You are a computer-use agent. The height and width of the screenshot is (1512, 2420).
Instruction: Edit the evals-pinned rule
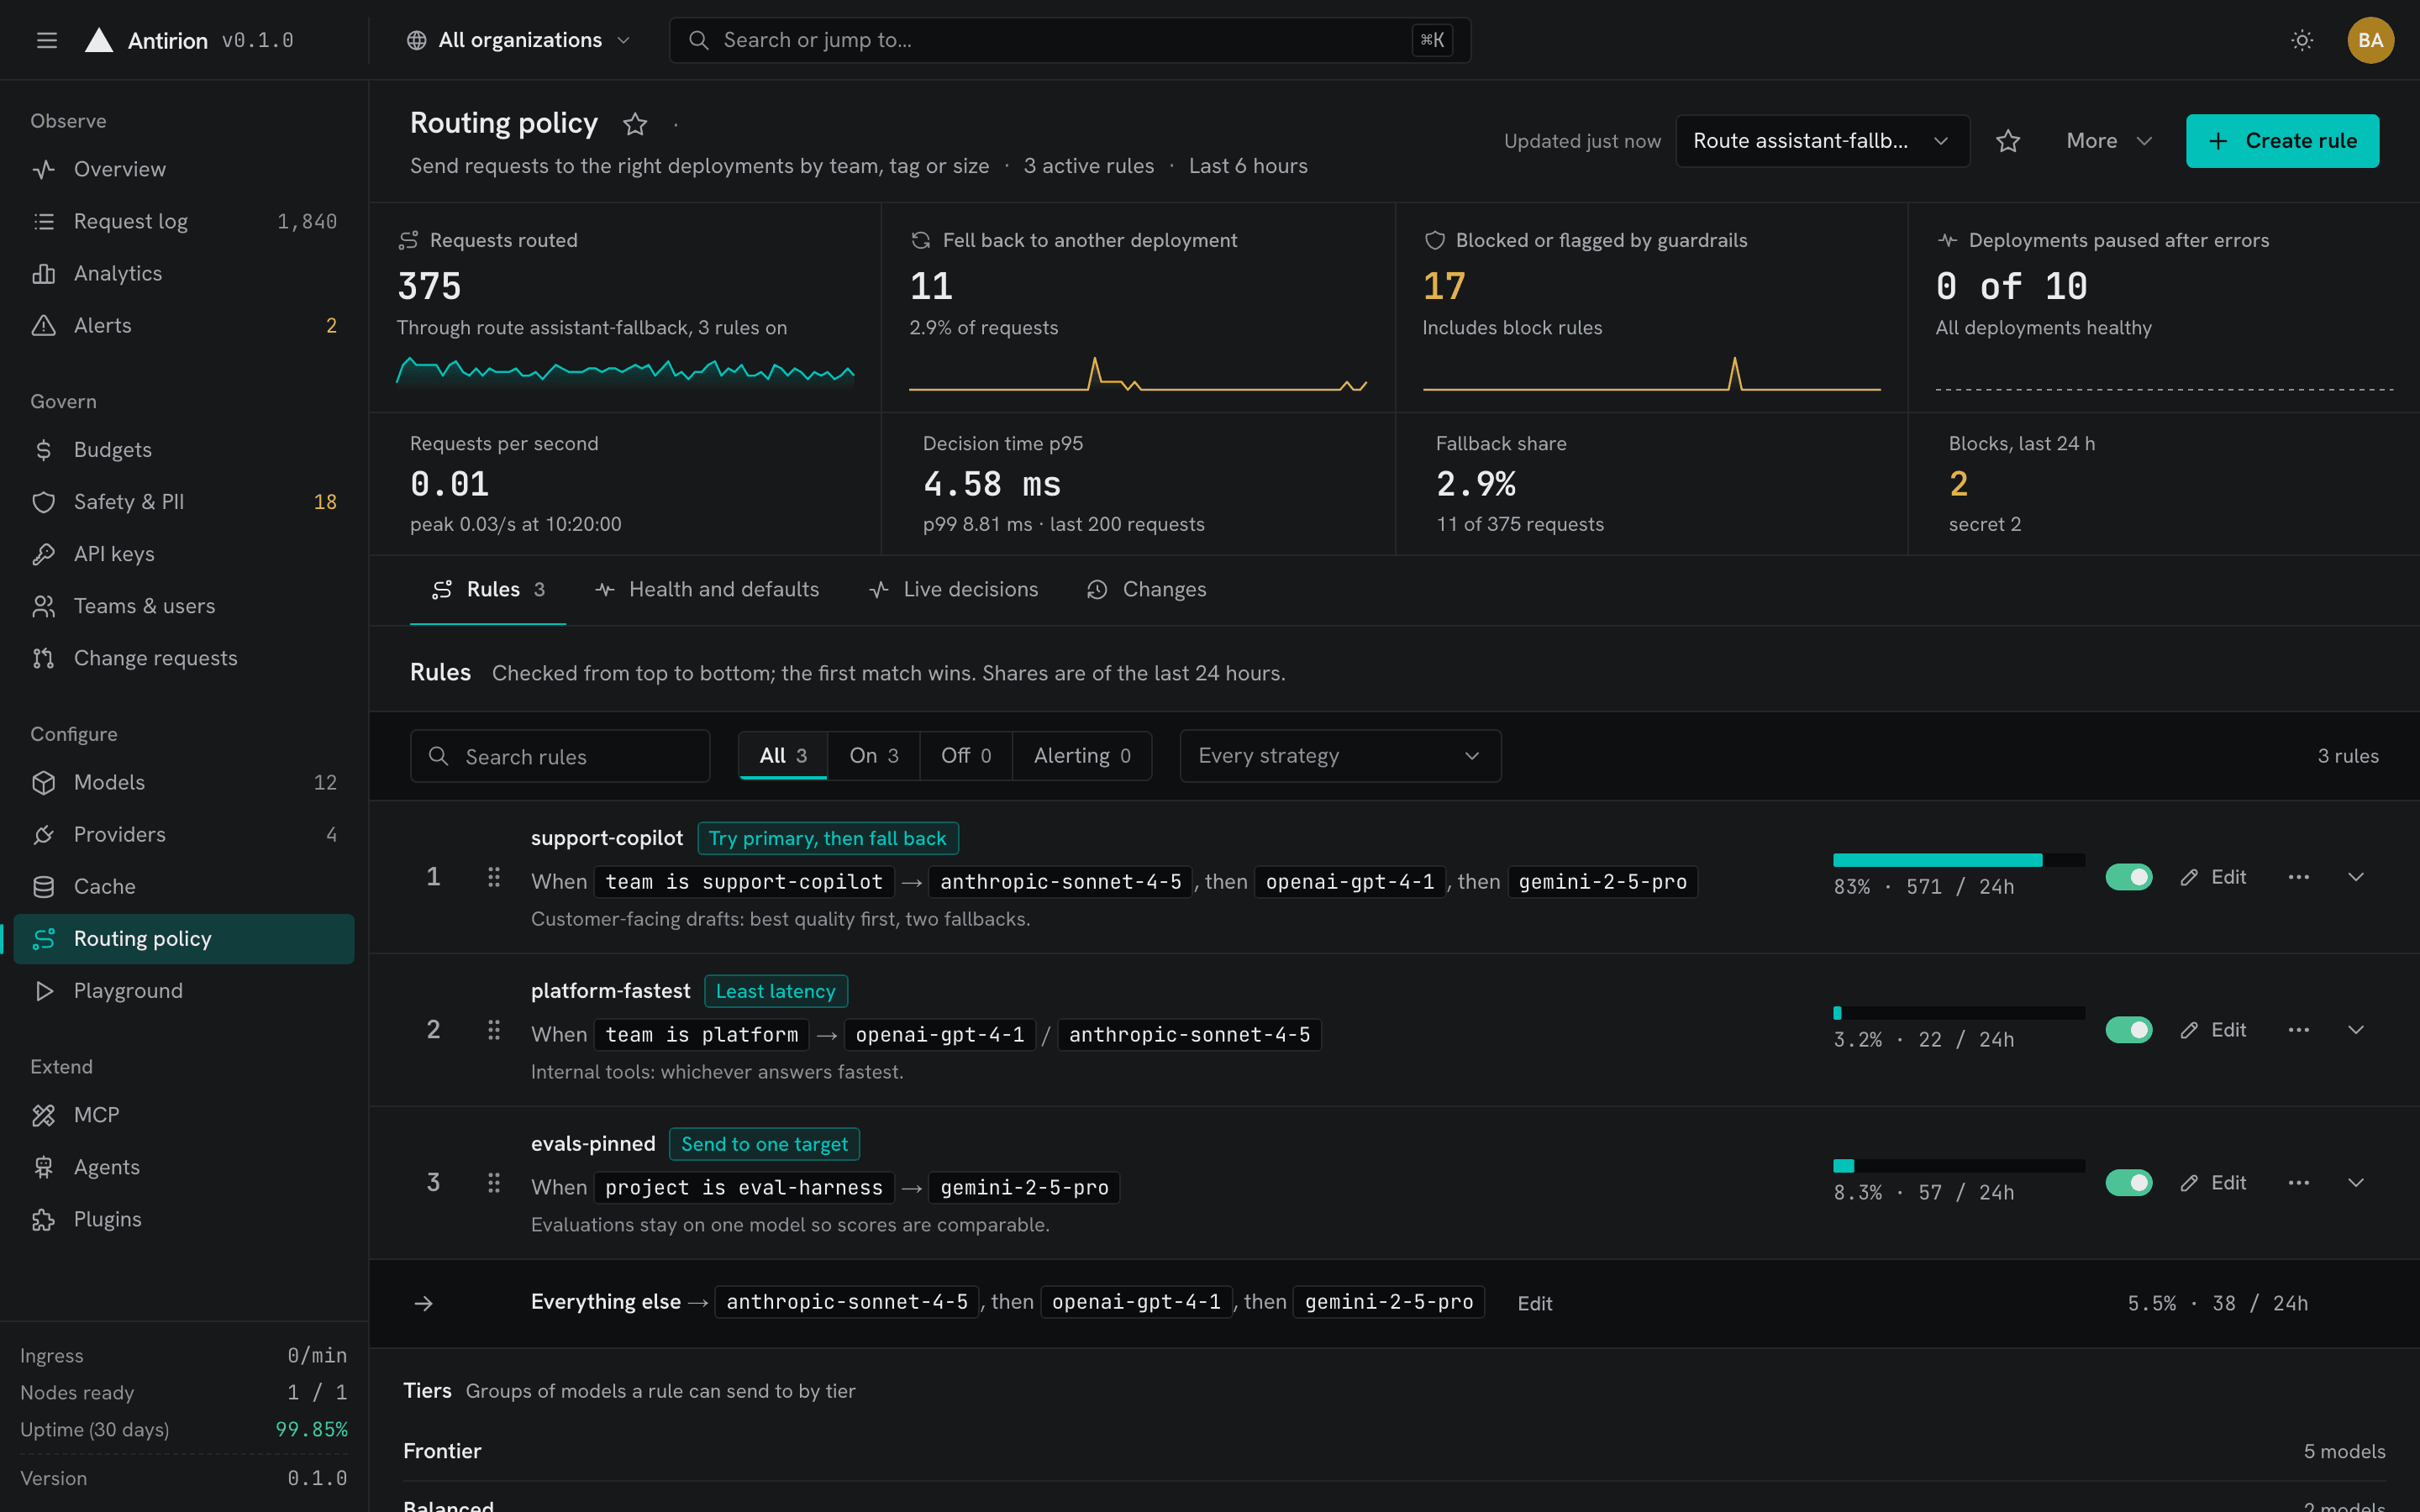coord(2212,1183)
